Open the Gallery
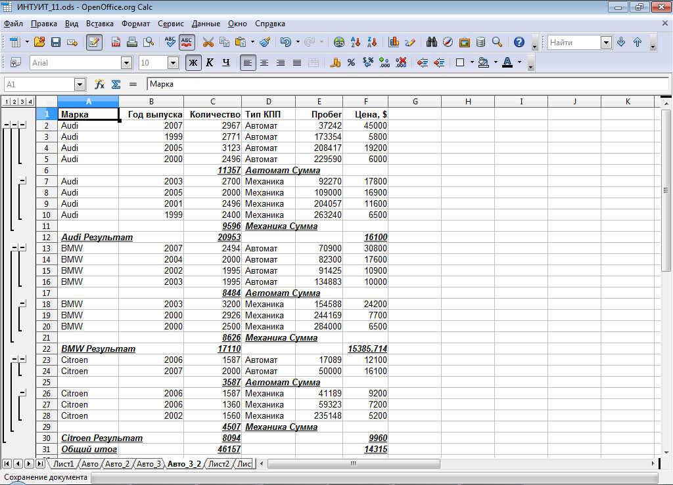This screenshot has height=485, width=673. point(465,42)
